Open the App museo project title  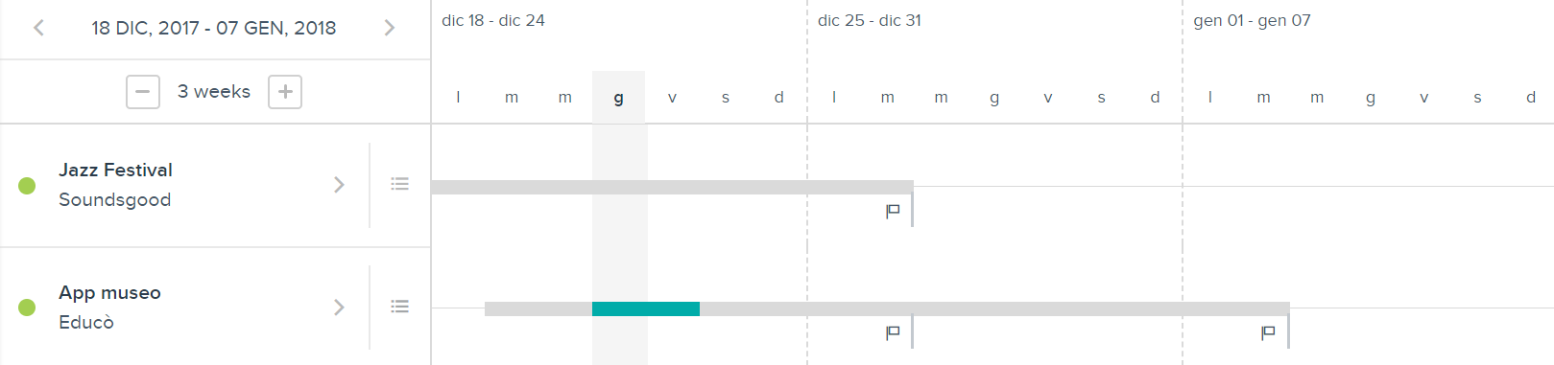pyautogui.click(x=110, y=293)
